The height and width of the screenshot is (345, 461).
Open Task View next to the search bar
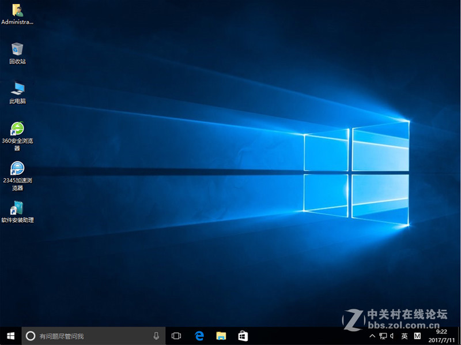[176, 335]
